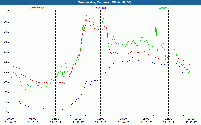
Task: Click the °C unit label on y-axis
Action: 8,11
